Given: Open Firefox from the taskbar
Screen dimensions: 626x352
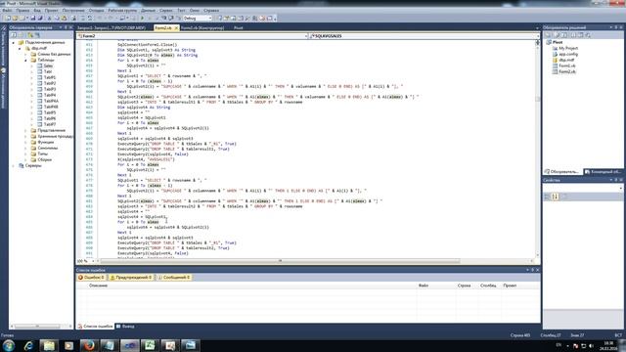Looking at the screenshot, I should pyautogui.click(x=89, y=345).
